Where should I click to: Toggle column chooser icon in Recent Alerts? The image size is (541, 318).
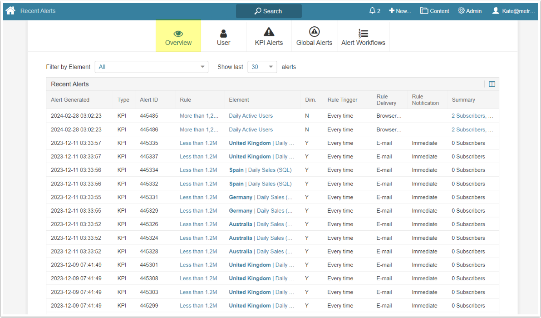[492, 84]
